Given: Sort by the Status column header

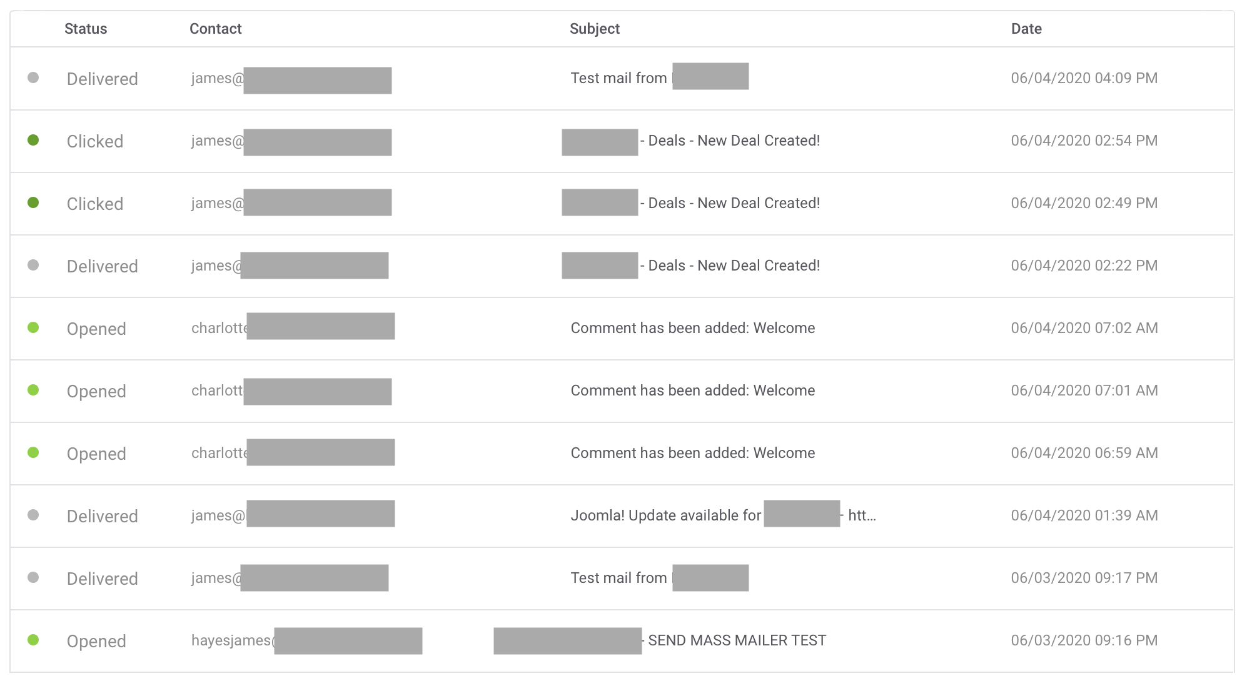Looking at the screenshot, I should (x=86, y=29).
